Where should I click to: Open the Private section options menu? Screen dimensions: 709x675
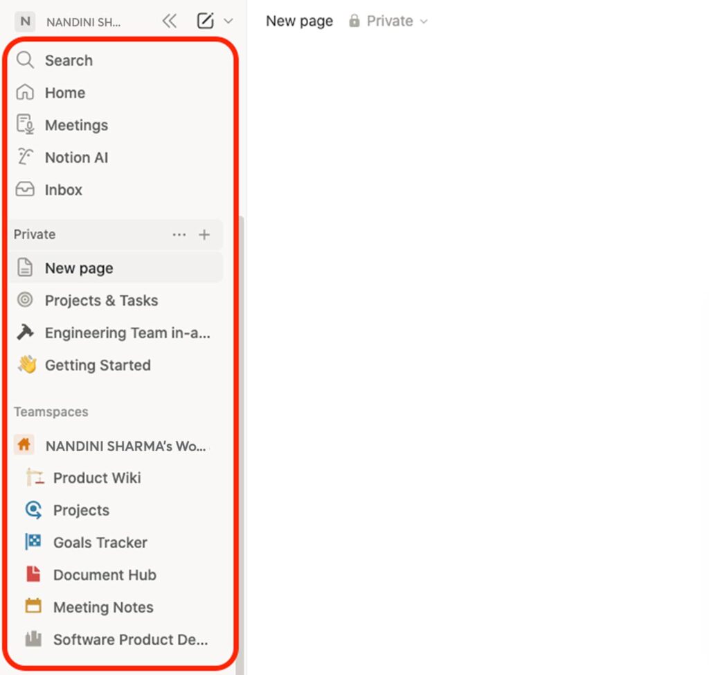point(179,234)
